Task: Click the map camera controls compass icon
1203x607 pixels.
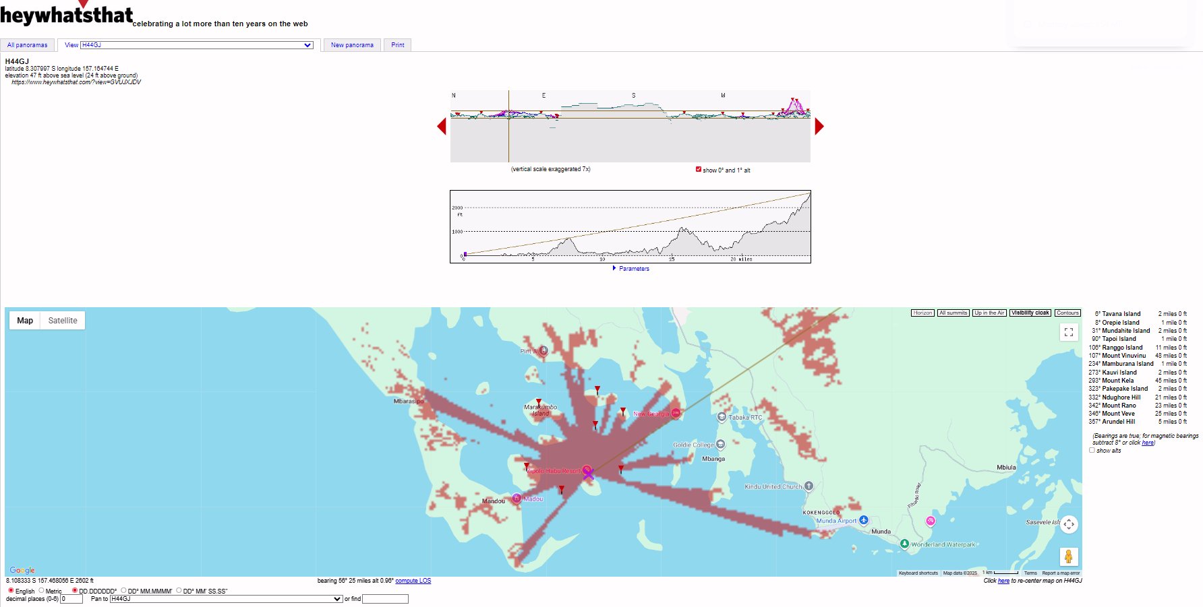Action: point(1069,524)
